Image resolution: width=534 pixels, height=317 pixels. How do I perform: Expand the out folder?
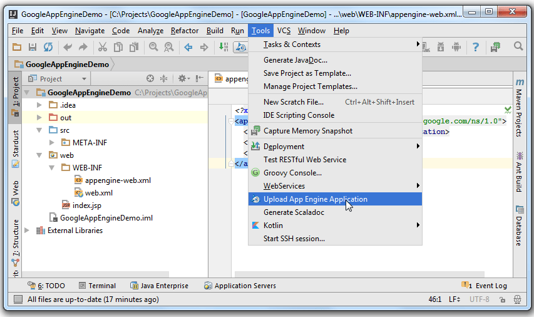pyautogui.click(x=39, y=118)
